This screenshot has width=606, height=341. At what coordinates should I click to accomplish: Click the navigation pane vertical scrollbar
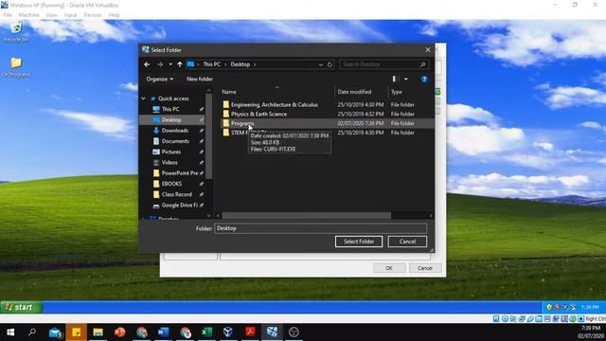(209, 136)
